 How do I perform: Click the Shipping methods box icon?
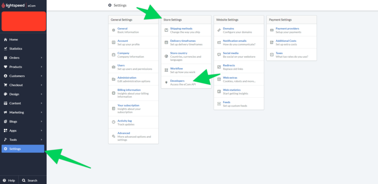pyautogui.click(x=166, y=30)
